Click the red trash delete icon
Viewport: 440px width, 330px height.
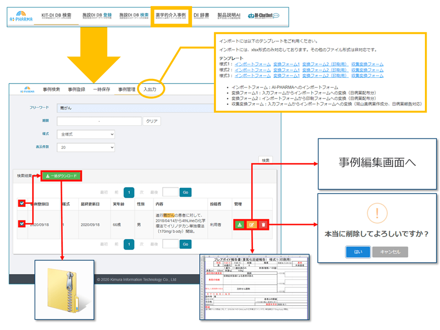263,225
